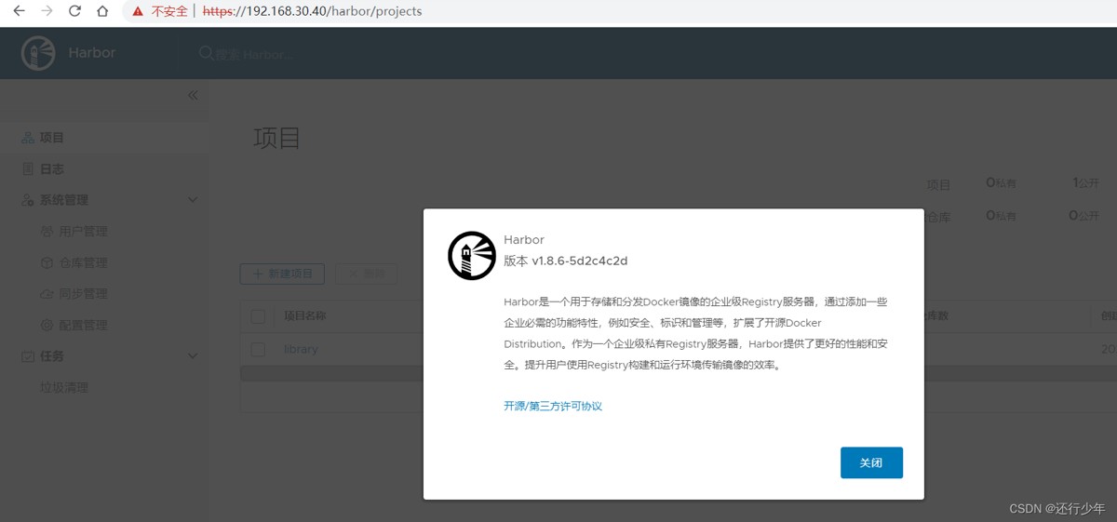This screenshot has width=1117, height=522.
Task: Click the Harbor logo in the about dialog
Action: coord(472,256)
